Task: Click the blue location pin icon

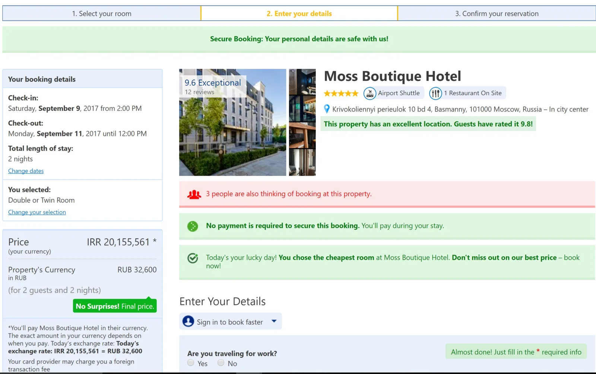Action: (327, 109)
